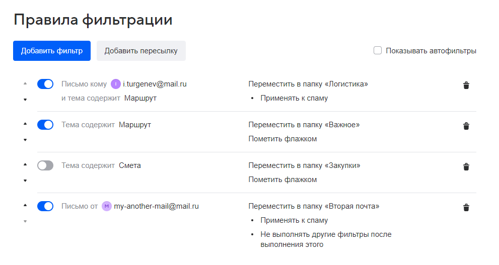The height and width of the screenshot is (265, 499).
Task: Move the «Вторая почта» filter up
Action: click(x=25, y=205)
